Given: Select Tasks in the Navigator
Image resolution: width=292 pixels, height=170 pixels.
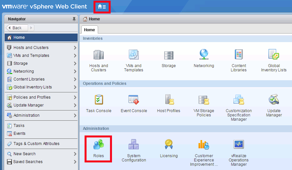Looking at the screenshot, I should (19, 126).
